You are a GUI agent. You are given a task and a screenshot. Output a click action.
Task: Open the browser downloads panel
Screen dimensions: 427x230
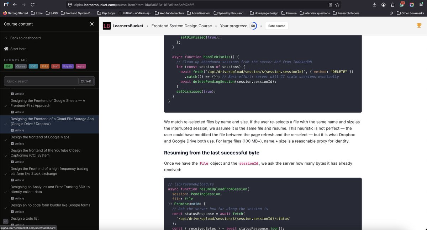[374, 5]
